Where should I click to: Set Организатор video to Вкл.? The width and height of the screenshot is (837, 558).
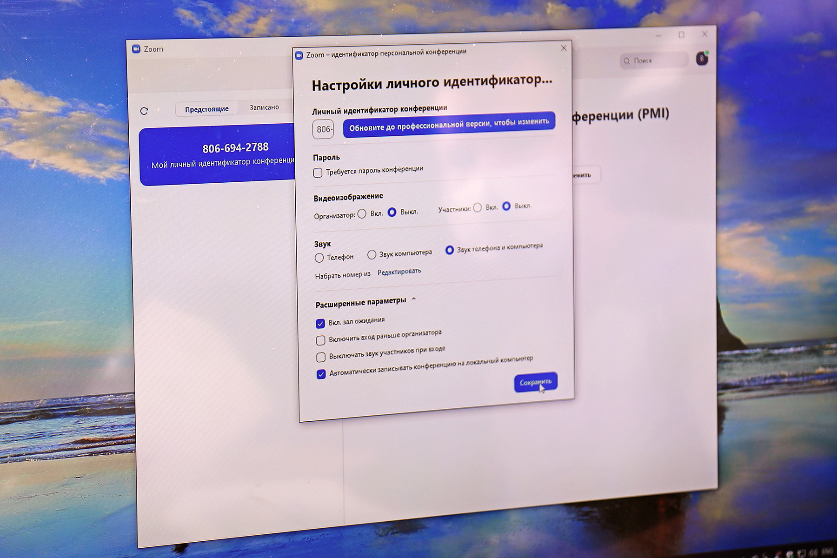[x=362, y=214]
